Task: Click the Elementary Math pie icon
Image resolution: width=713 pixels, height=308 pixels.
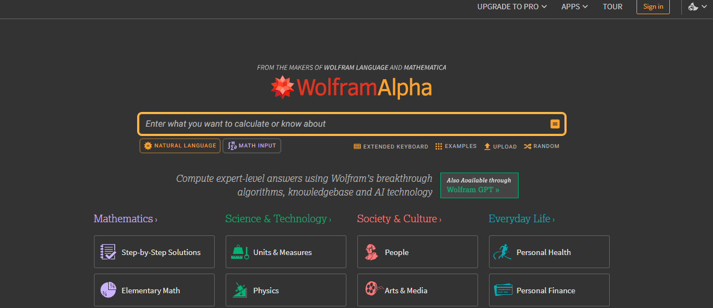Action: [108, 290]
